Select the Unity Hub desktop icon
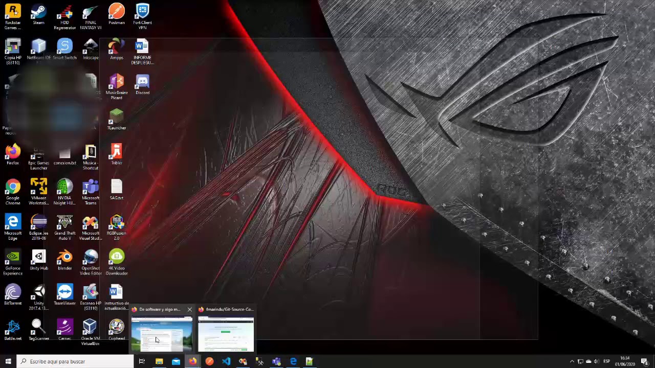The width and height of the screenshot is (655, 368). point(38,260)
